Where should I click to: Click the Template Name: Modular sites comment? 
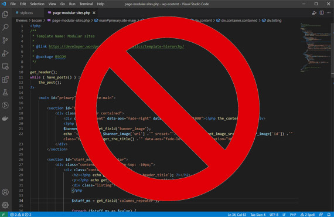click(x=65, y=36)
